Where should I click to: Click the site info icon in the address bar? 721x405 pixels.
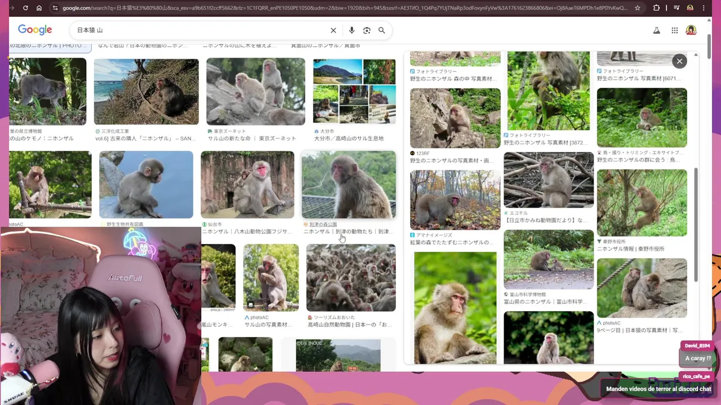click(x=55, y=8)
